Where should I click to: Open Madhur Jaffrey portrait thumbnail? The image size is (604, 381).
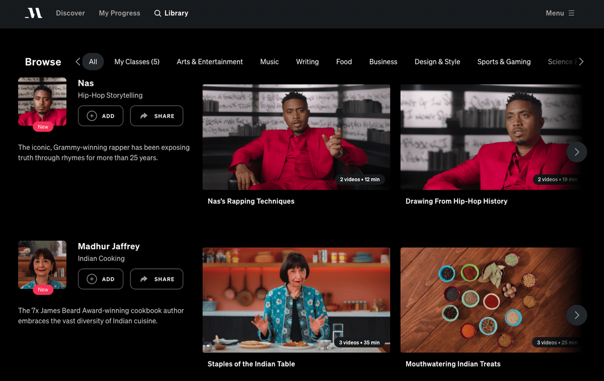pos(42,265)
